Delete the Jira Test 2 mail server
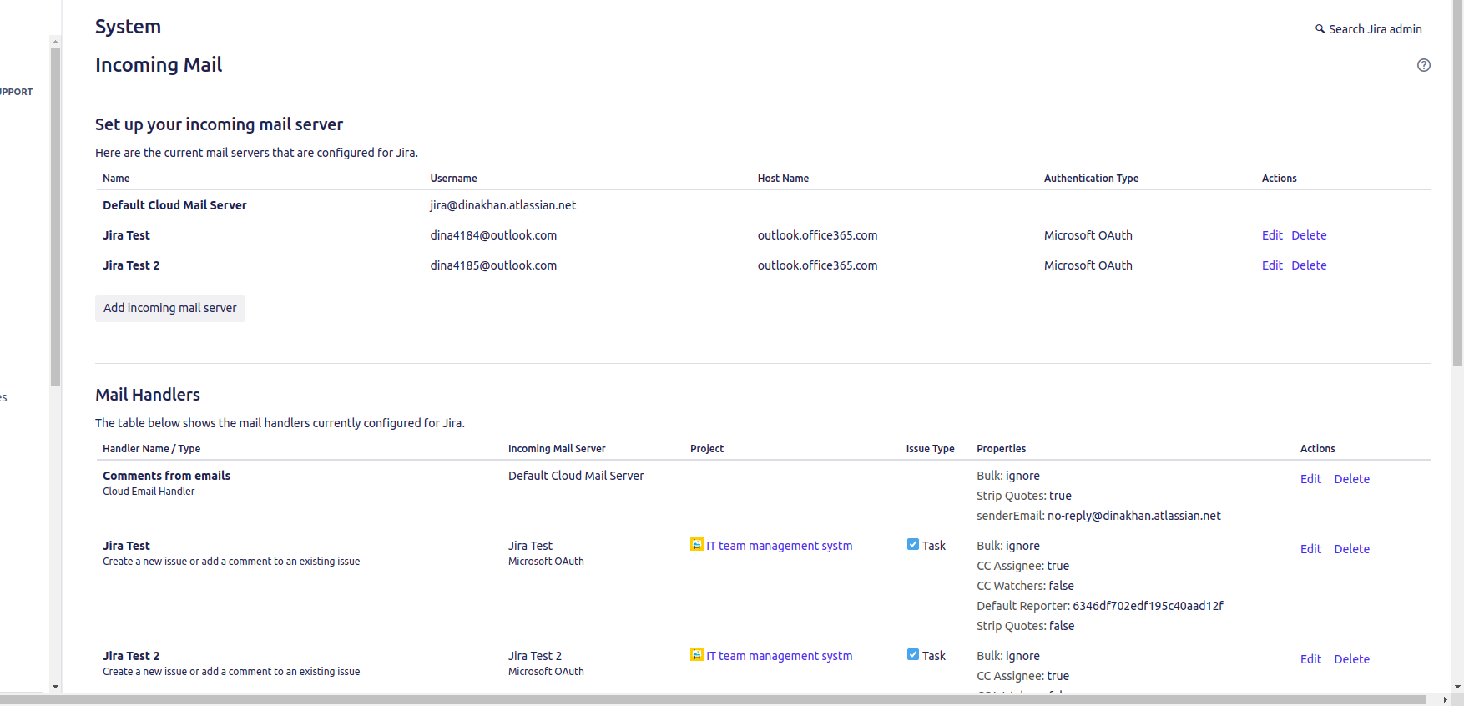Viewport: 1464px width, 706px height. pos(1309,265)
